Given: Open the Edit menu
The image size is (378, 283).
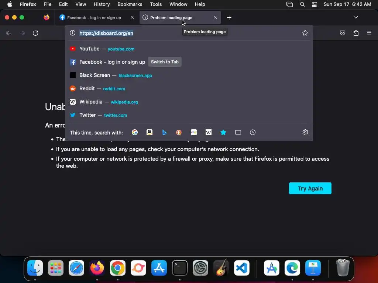Looking at the screenshot, I should click(x=63, y=4).
